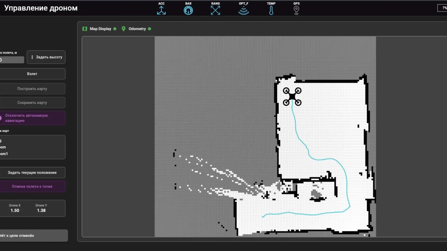Click the Map Display map icon

tap(85, 29)
